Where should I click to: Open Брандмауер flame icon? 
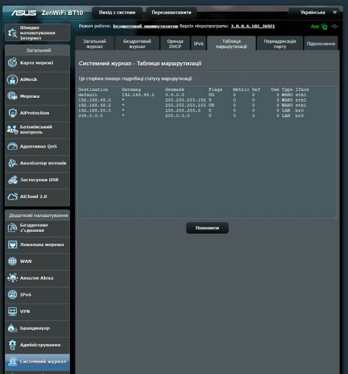pos(12,328)
